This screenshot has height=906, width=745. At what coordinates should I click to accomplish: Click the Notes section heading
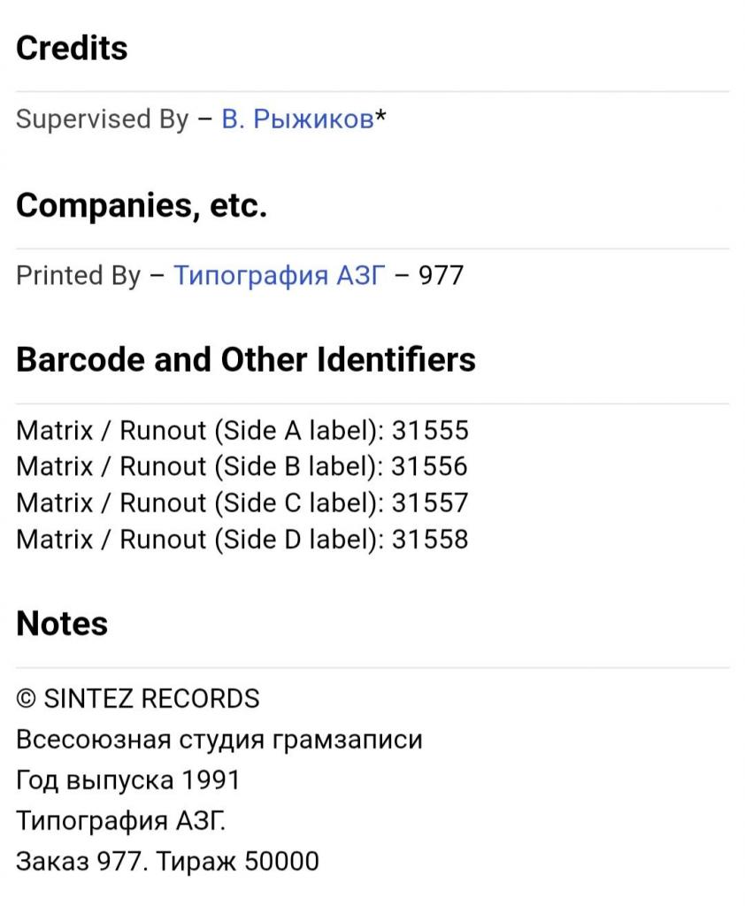click(62, 624)
